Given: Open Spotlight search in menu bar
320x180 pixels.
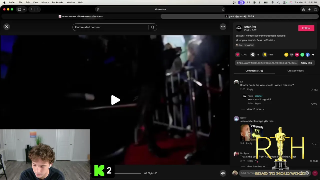Looking at the screenshot, I should 278,2.
